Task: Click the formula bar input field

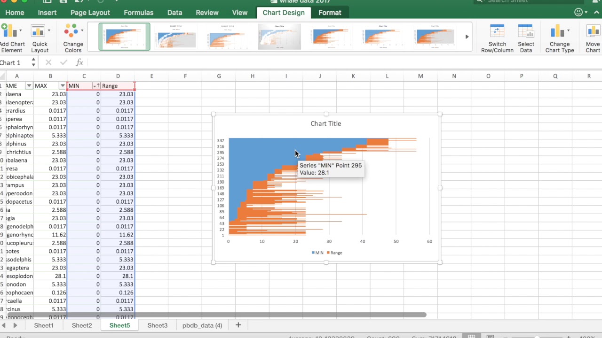Action: coord(343,62)
